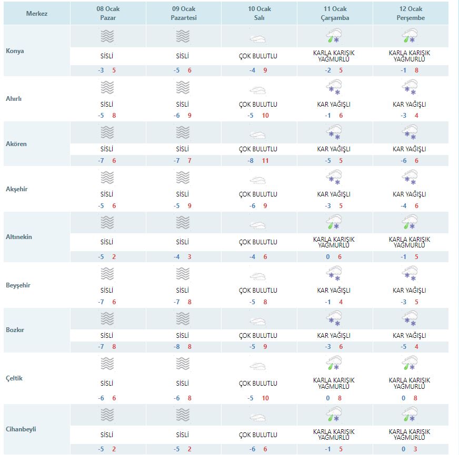Screen dimensions: 459x455
Task: Click Akören fog icon for 09 Ocak
Action: pyautogui.click(x=183, y=131)
